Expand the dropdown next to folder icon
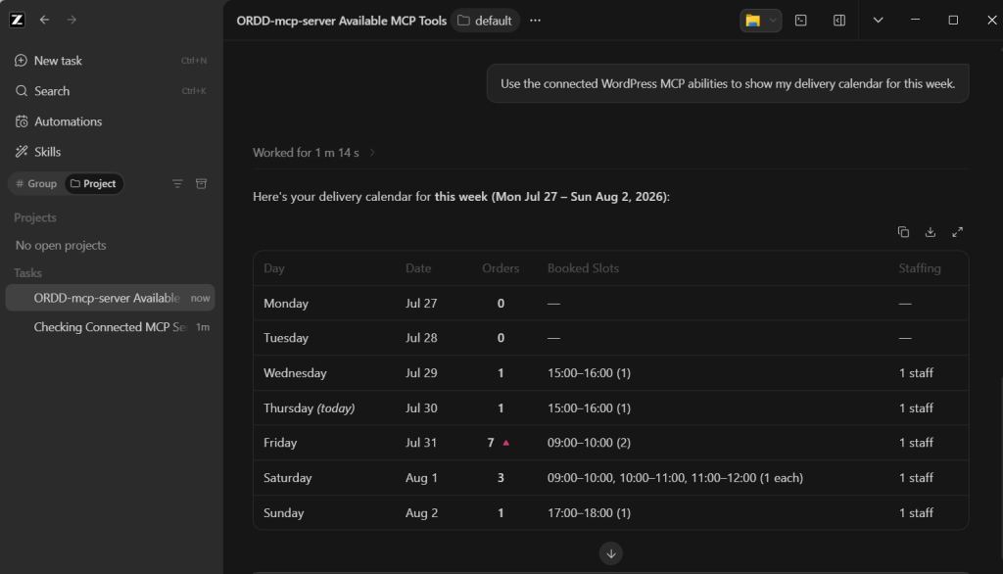Viewport: 1003px width, 574px height. (x=773, y=21)
